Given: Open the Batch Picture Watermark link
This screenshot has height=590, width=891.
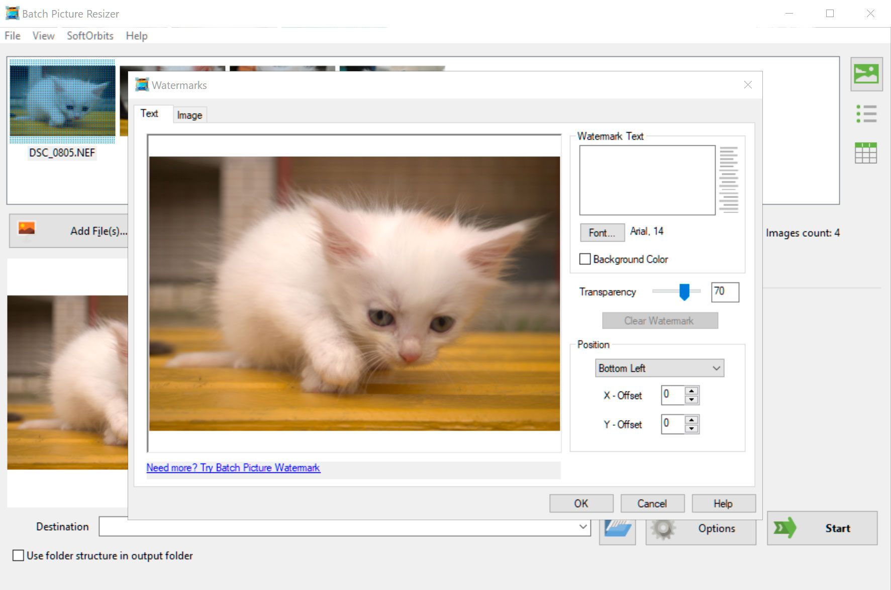Looking at the screenshot, I should pyautogui.click(x=233, y=468).
